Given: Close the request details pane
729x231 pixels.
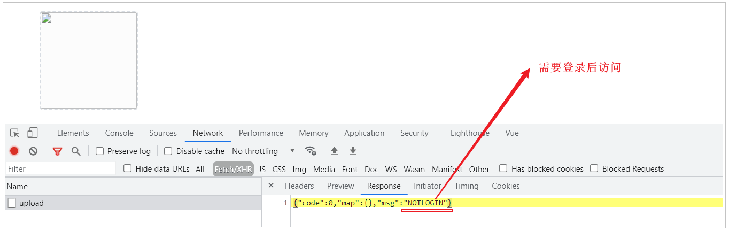Looking at the screenshot, I should coord(271,186).
